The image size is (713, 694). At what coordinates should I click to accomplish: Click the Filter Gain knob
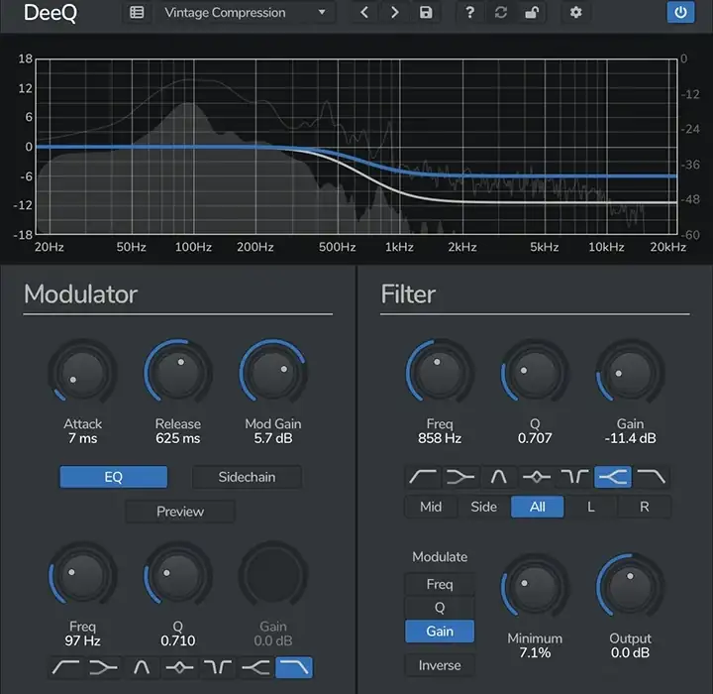coord(630,372)
